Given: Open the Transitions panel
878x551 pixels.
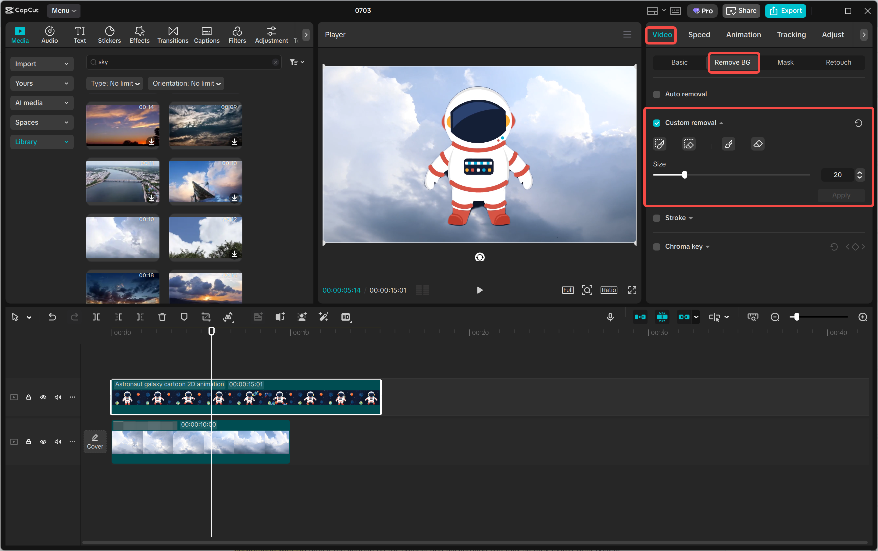Looking at the screenshot, I should point(172,35).
